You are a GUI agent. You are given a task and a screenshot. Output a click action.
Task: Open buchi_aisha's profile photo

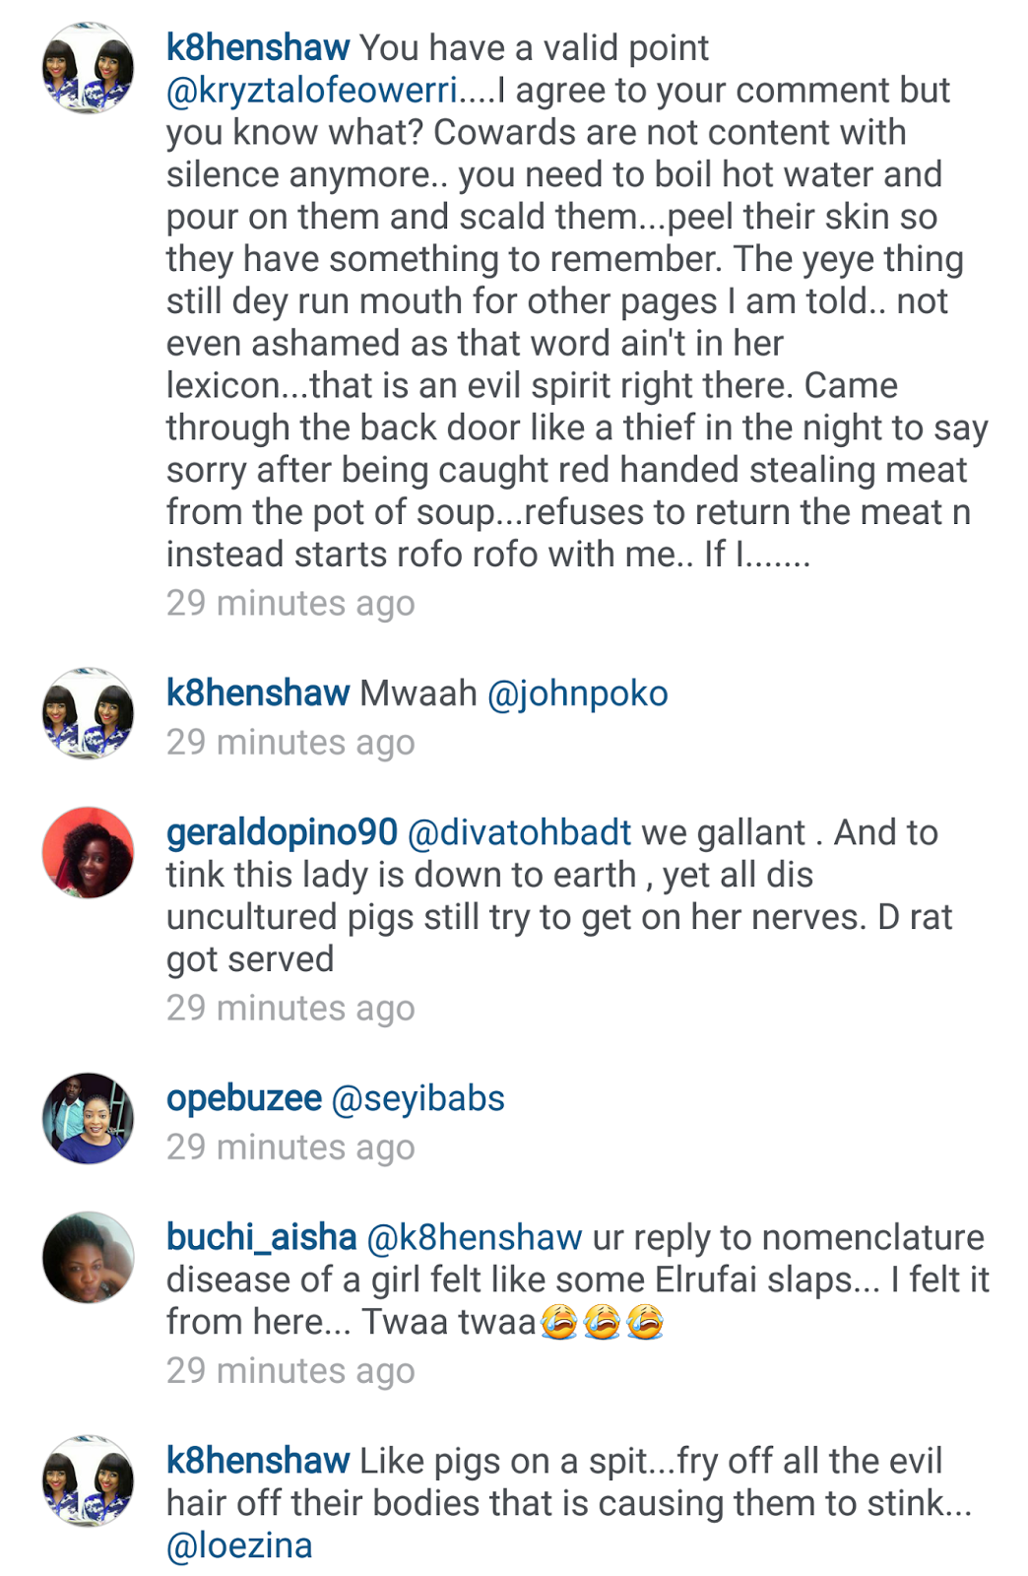88,1257
